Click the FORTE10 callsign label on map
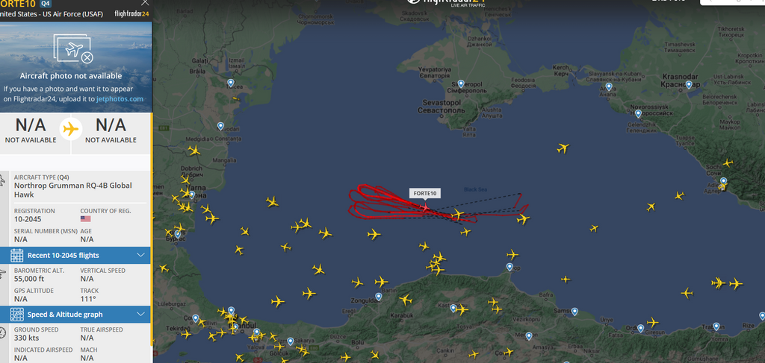Screen dimensions: 765x363 coord(425,193)
